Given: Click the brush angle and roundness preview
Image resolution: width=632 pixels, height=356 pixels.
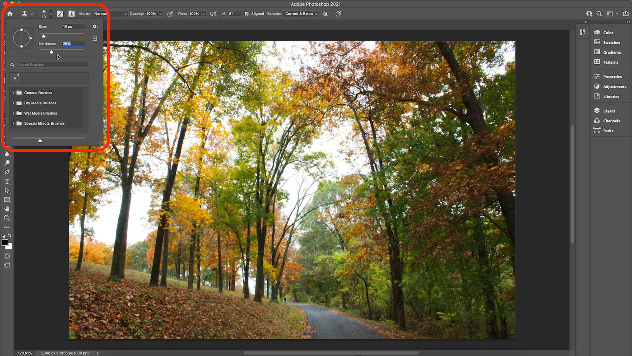Looking at the screenshot, I should [21, 38].
